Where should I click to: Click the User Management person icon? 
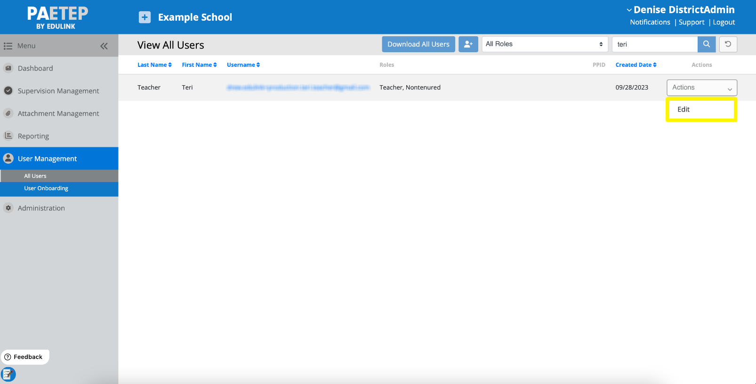coord(8,159)
